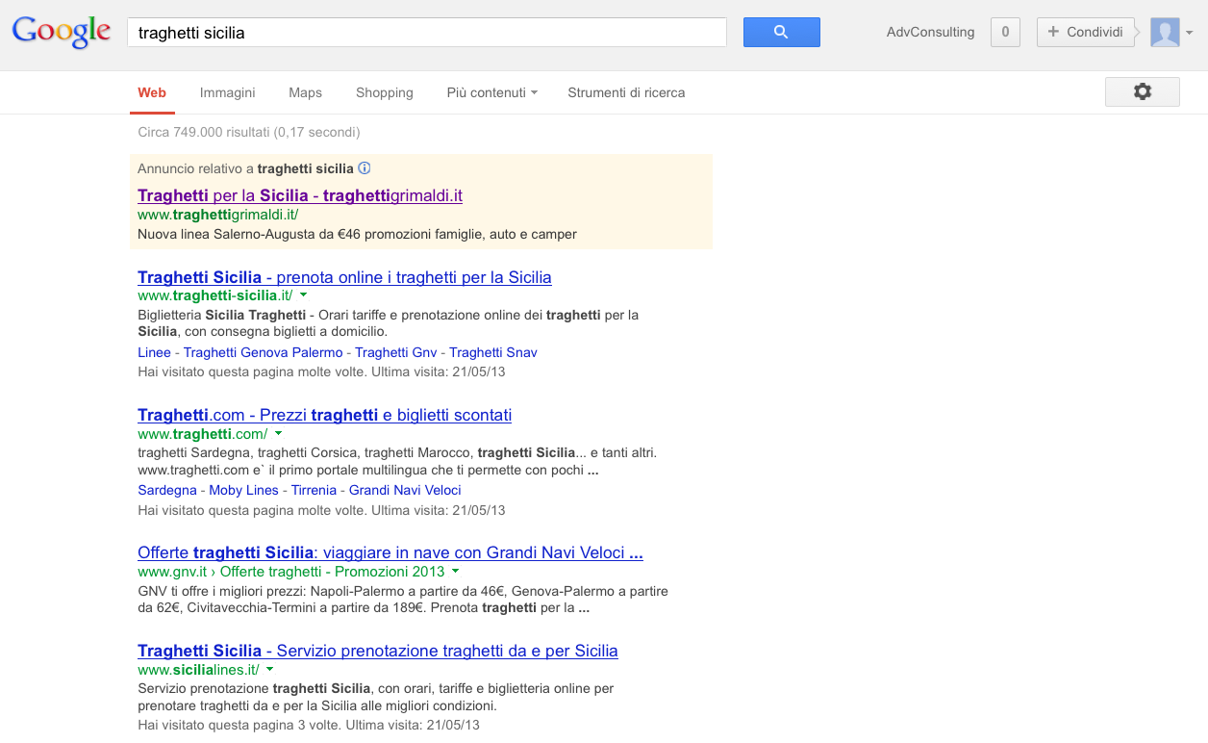Click the www.sicilialines.it/ green URL
The width and height of the screenshot is (1208, 743).
pos(198,669)
